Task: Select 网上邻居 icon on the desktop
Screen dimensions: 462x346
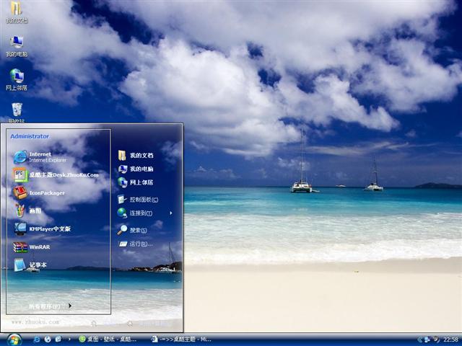Action: pos(17,76)
